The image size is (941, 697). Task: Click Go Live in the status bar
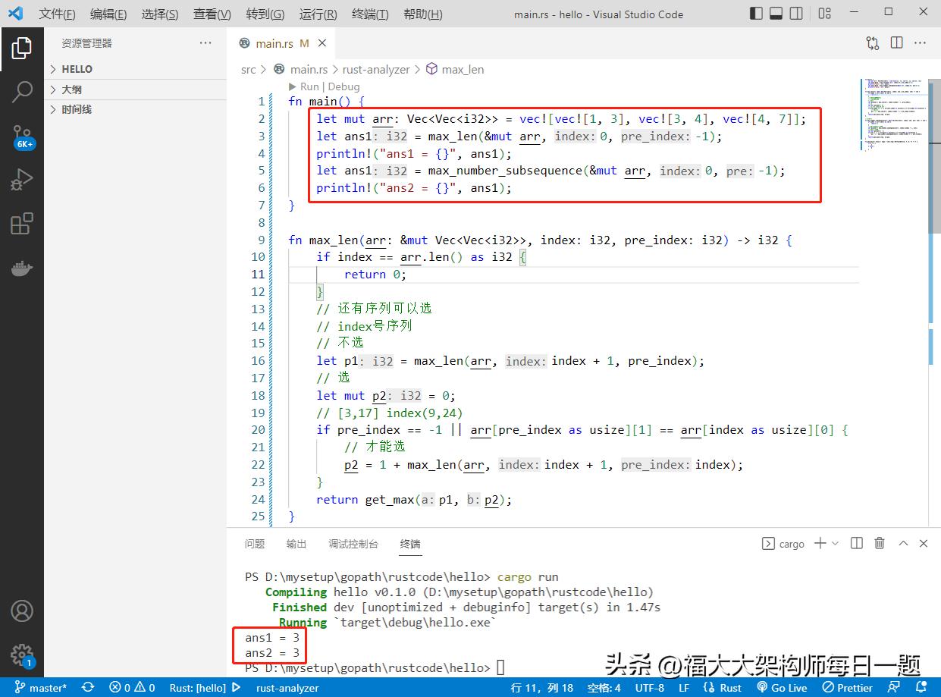[x=782, y=687]
